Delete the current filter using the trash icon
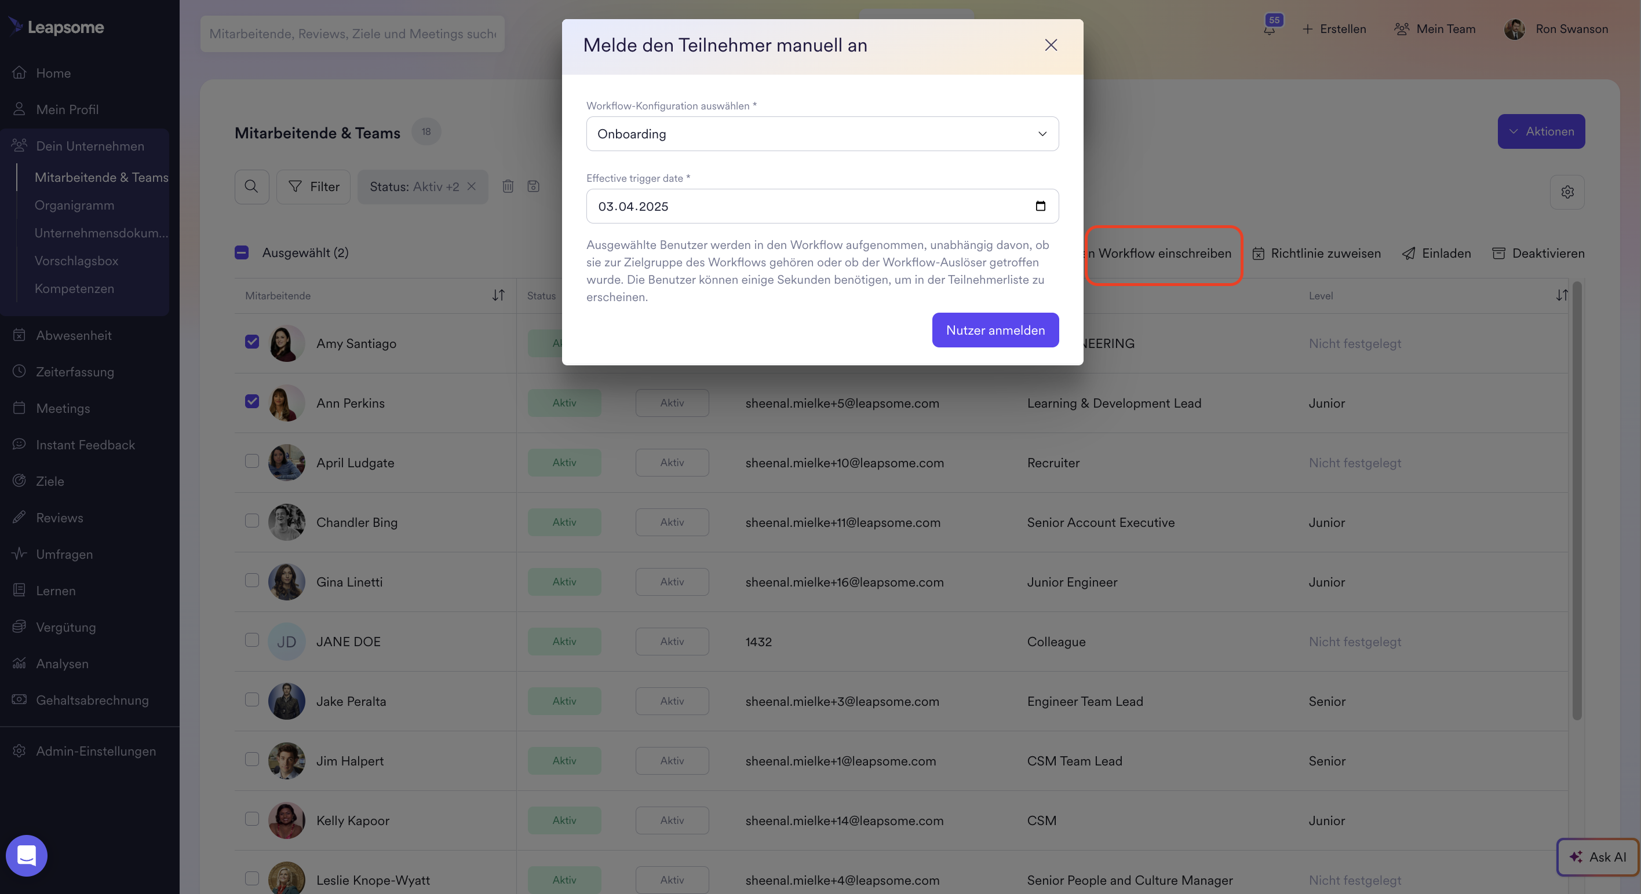This screenshot has height=894, width=1641. (508, 186)
